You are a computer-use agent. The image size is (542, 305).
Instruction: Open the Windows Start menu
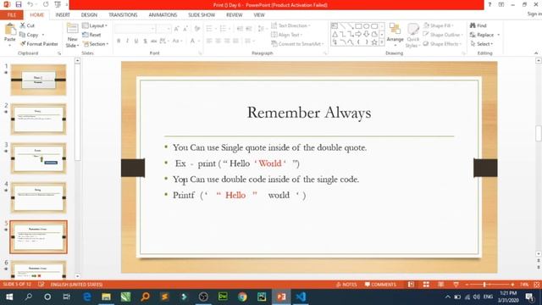click(9, 297)
